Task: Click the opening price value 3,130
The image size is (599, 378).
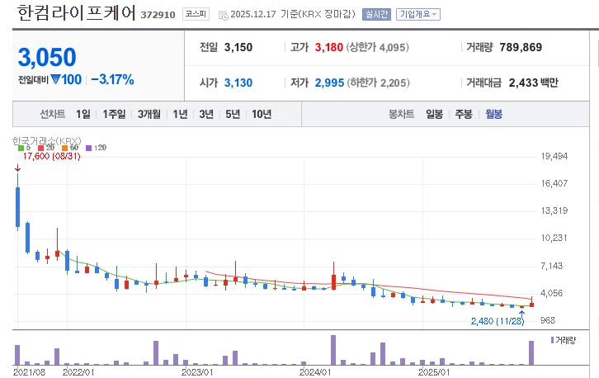Action: tap(238, 83)
